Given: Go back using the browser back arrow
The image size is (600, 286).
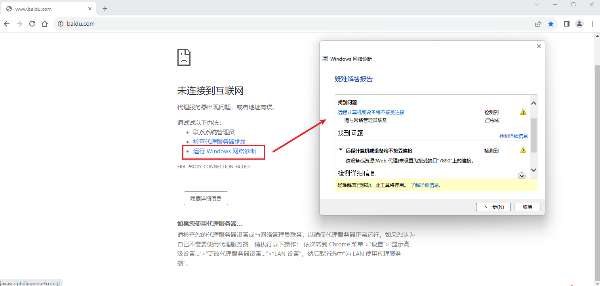Looking at the screenshot, I should pos(7,24).
